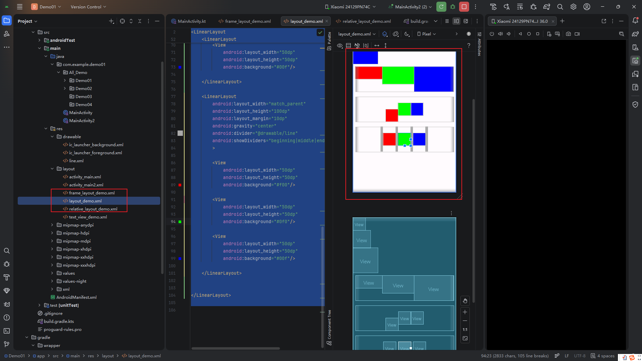Click emulator volume up icon

click(x=500, y=34)
